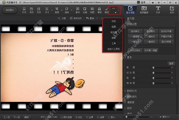The height and width of the screenshot is (120, 179).
Task: Click 白平衡一指键 button
Action: (x=151, y=50)
